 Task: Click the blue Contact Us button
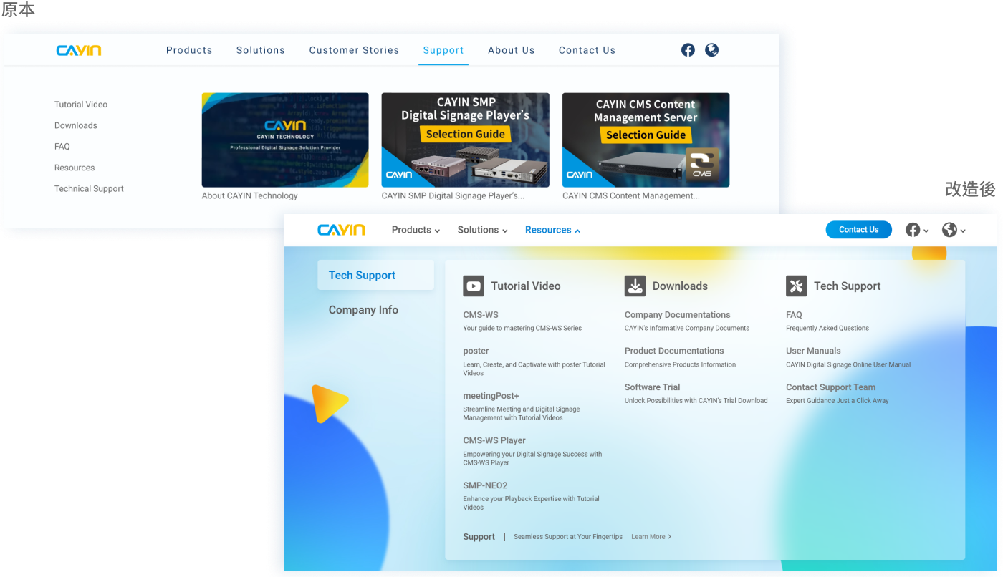point(858,230)
